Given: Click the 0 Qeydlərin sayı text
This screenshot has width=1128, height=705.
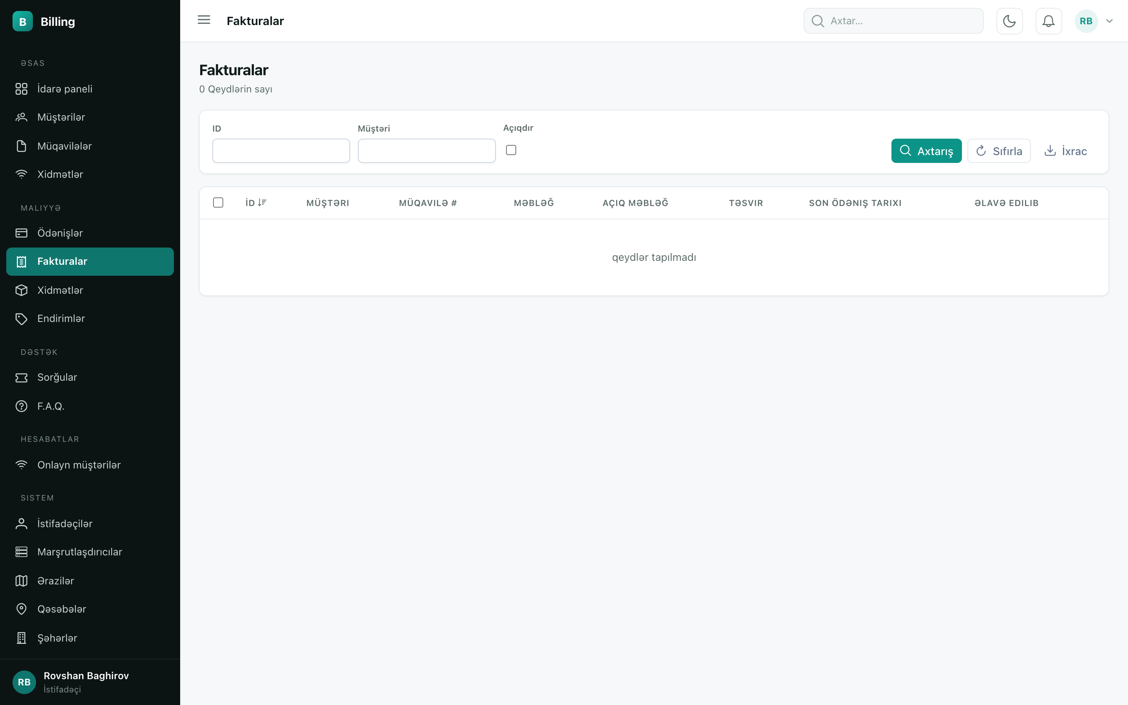Looking at the screenshot, I should pos(235,89).
